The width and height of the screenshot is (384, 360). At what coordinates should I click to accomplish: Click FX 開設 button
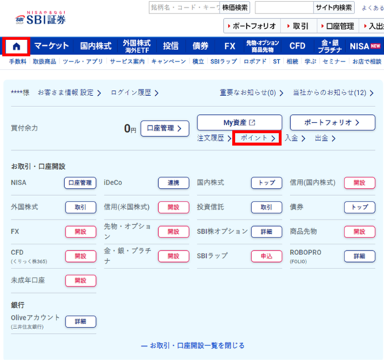coord(80,232)
